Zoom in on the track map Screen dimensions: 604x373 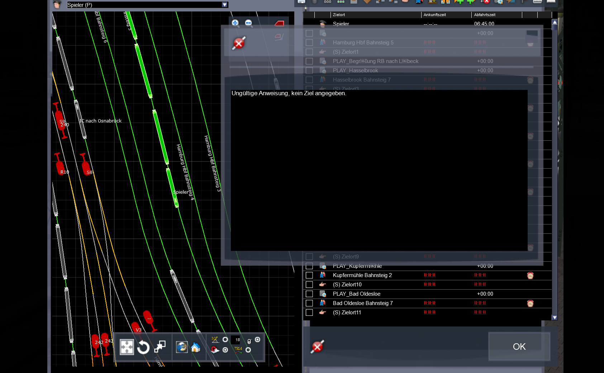coord(235,23)
